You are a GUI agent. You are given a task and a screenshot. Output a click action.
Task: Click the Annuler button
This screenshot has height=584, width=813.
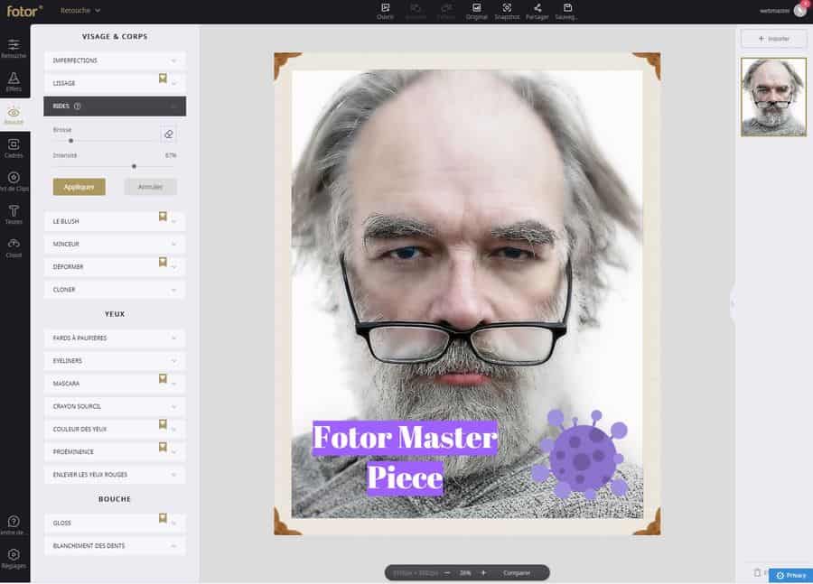[150, 187]
